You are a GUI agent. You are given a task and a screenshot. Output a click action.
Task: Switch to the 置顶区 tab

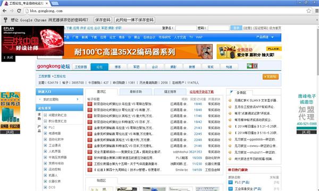pos(102,92)
